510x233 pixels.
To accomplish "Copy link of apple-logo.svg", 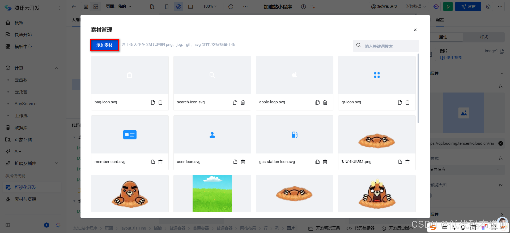I will (x=317, y=102).
